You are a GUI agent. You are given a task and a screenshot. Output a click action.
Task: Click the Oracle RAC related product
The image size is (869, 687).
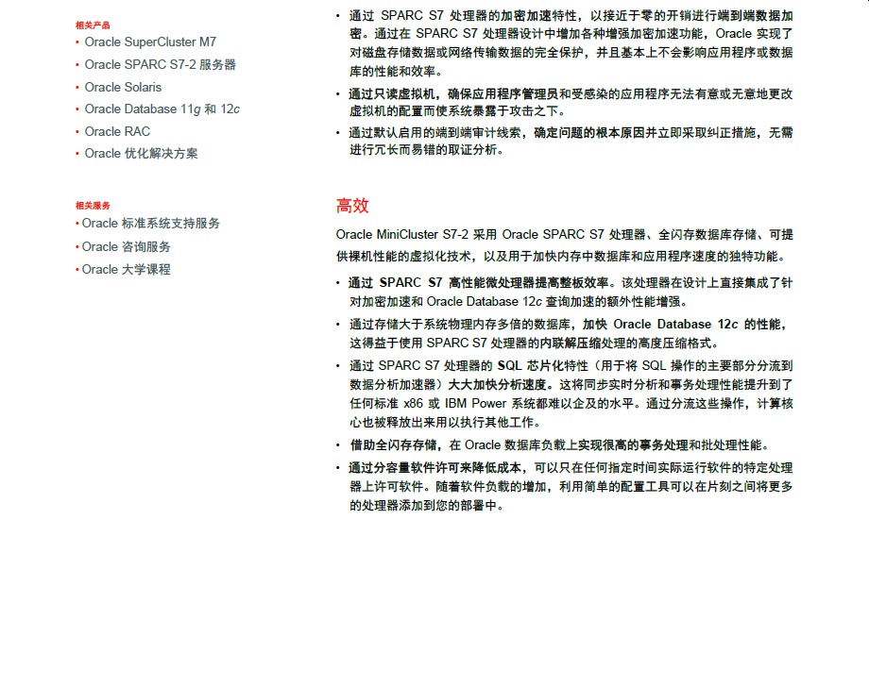coord(117,131)
